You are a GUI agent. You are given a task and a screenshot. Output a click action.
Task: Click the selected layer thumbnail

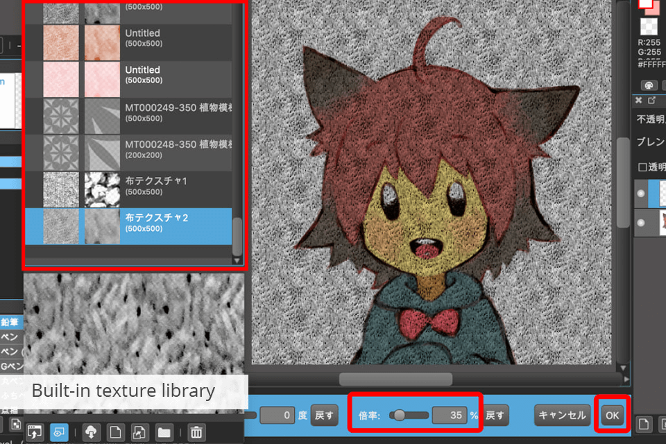tap(662, 194)
